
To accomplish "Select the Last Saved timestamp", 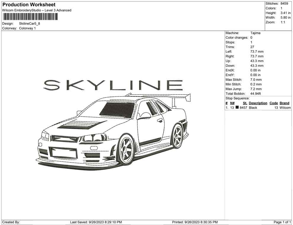I will click(x=96, y=222).
